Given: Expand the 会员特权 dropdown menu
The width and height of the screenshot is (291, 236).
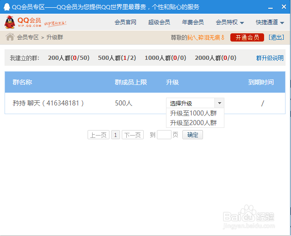Looking at the screenshot, I should (230, 22).
